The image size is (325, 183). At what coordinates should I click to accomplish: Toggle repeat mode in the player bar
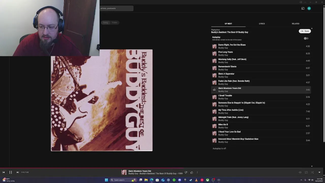[306, 172]
